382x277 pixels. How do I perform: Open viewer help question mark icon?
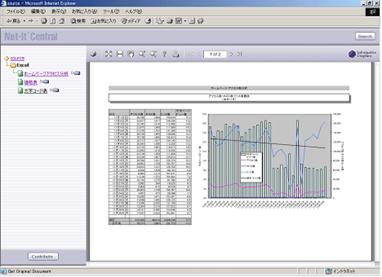point(164,54)
